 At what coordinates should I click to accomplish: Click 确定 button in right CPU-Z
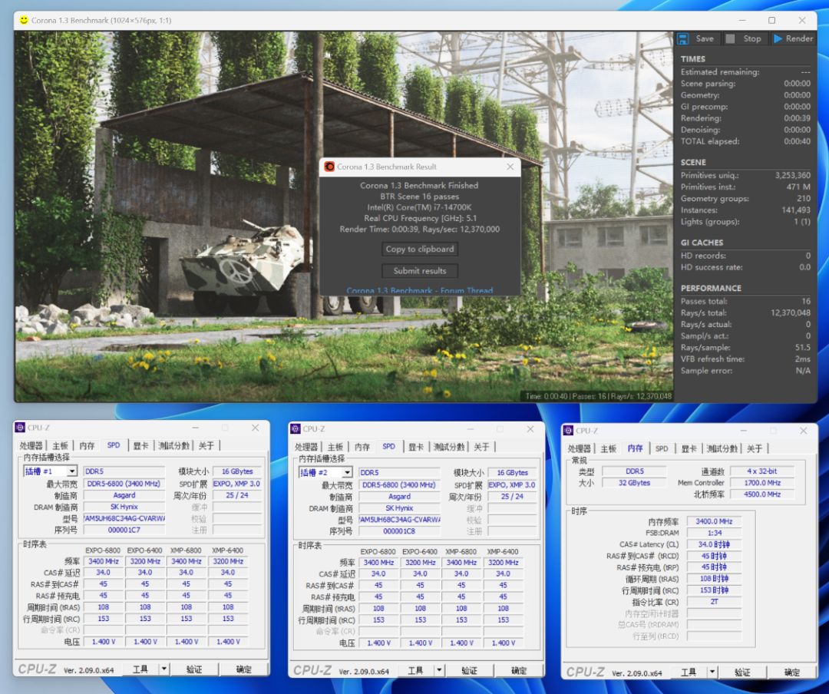tap(792, 673)
